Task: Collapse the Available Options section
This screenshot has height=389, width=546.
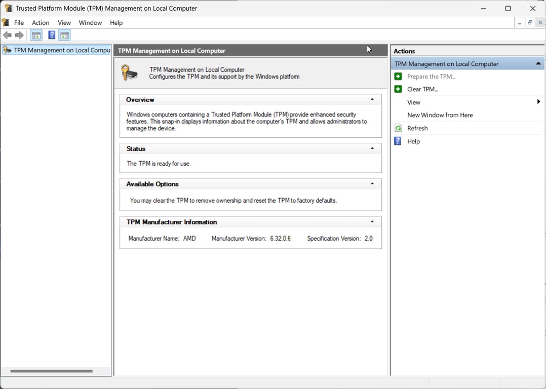Action: (372, 184)
